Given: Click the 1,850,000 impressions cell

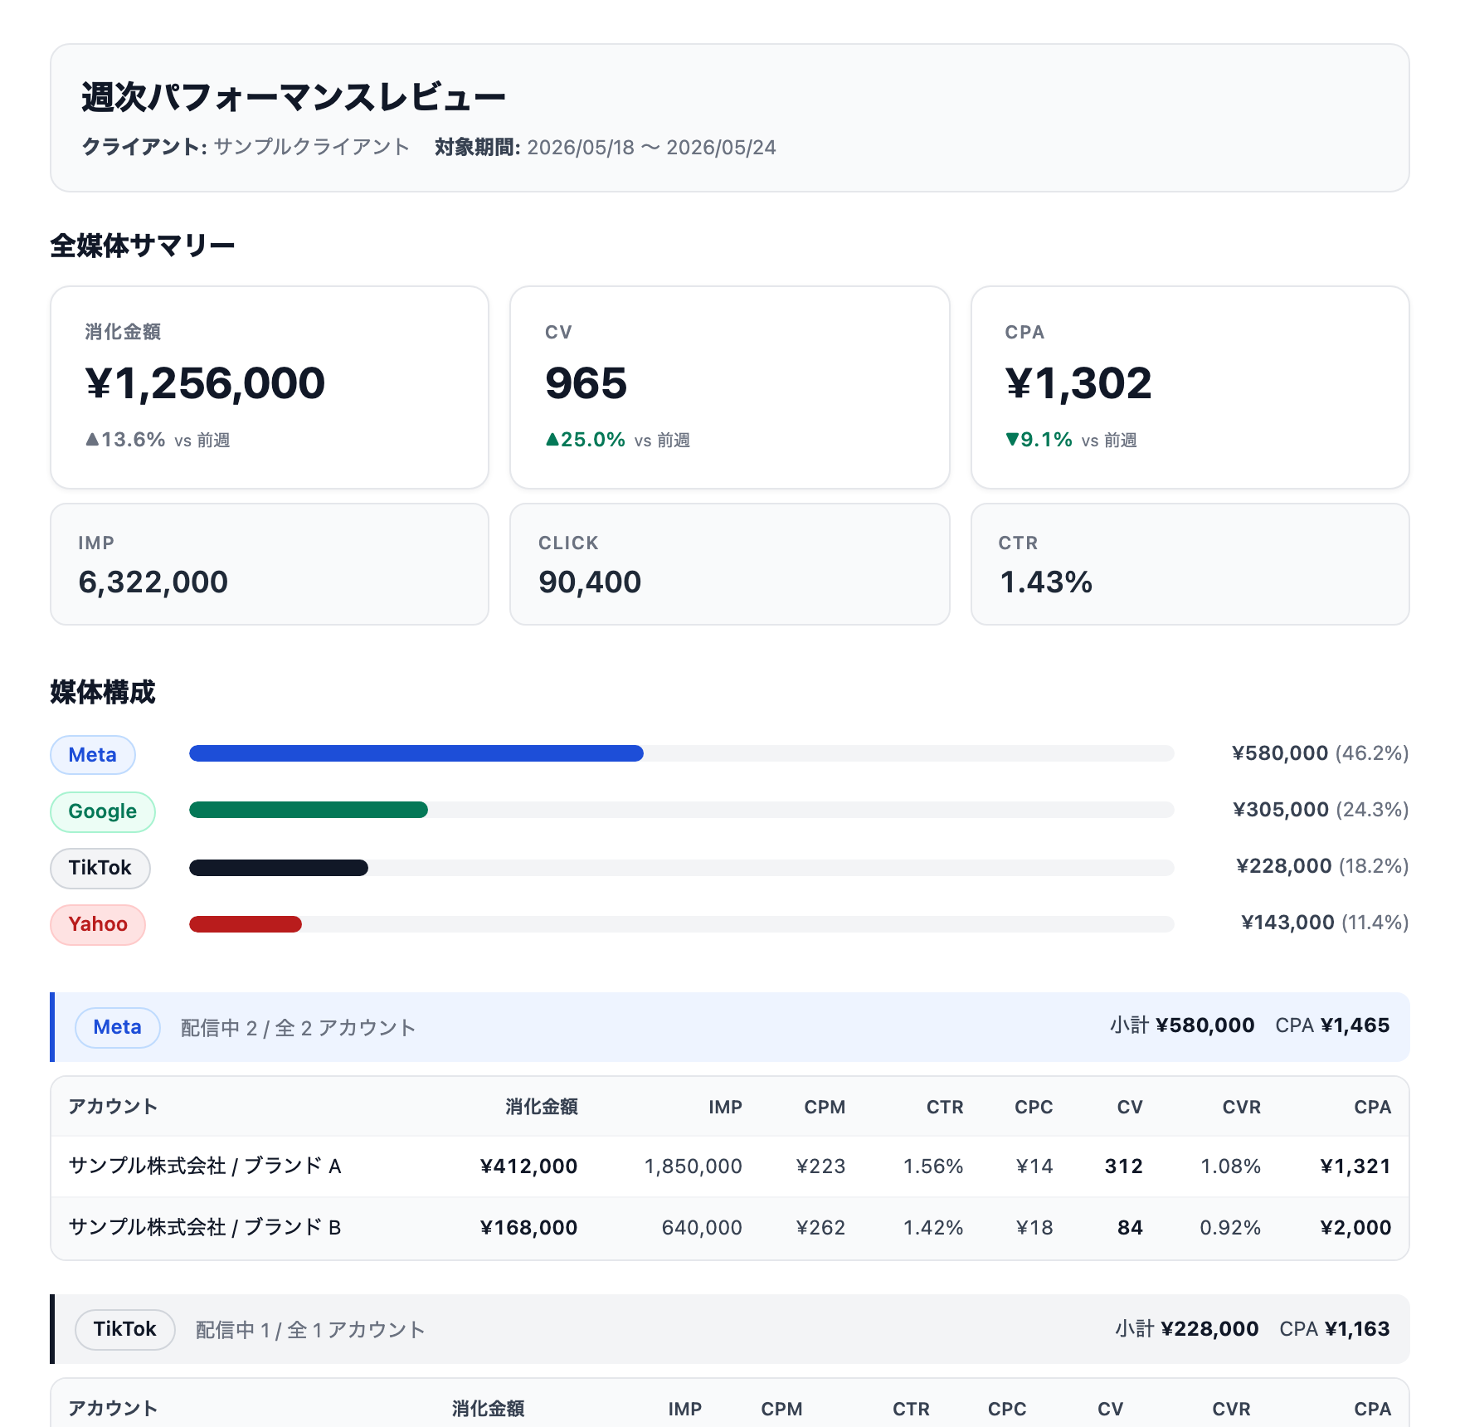Looking at the screenshot, I should (693, 1166).
